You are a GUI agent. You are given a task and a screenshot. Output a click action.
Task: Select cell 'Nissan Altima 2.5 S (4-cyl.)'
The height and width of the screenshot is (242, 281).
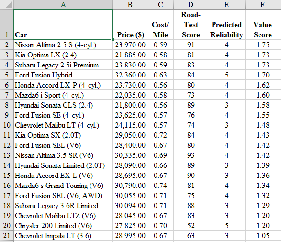click(x=63, y=45)
